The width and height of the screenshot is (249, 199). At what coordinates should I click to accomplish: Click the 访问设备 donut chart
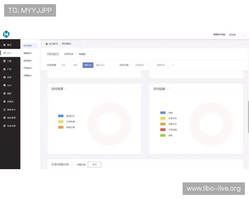point(211,124)
